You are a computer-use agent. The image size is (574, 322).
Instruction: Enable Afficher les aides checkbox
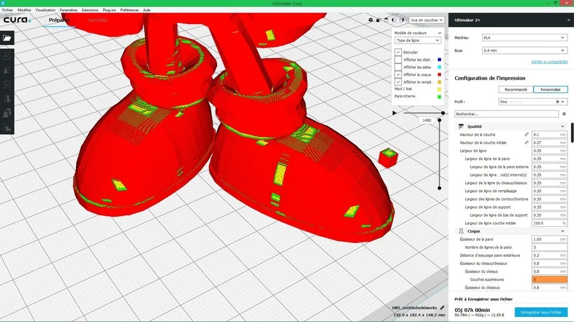[x=398, y=67]
